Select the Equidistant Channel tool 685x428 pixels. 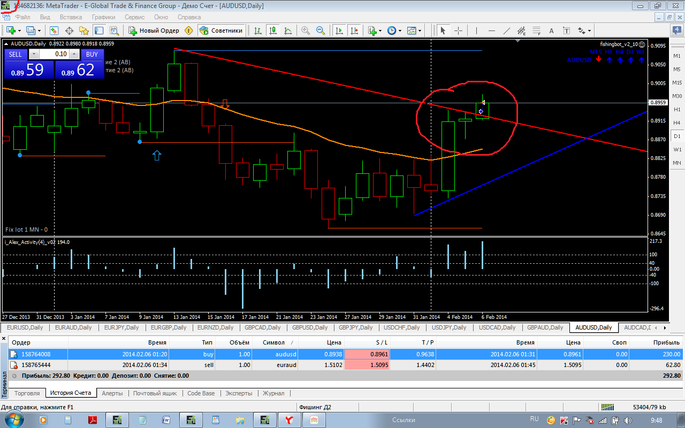click(x=521, y=30)
